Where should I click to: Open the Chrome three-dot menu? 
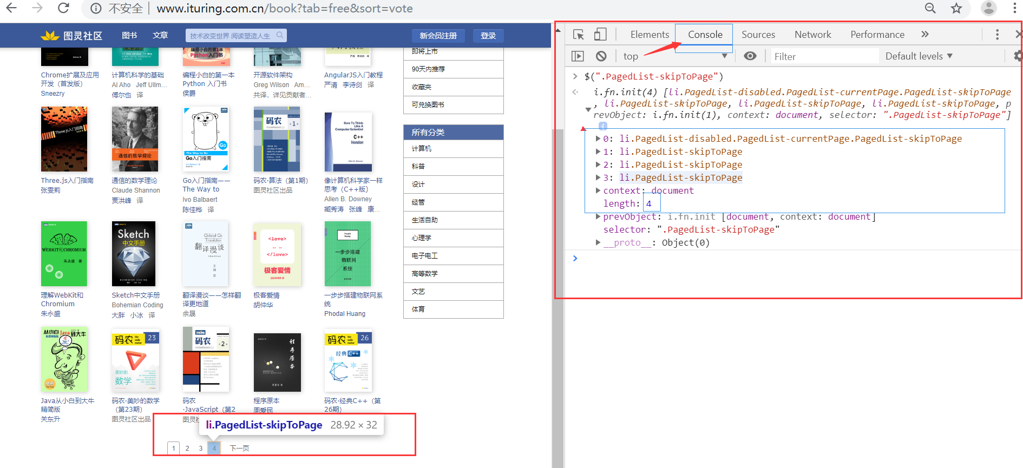(x=1014, y=8)
